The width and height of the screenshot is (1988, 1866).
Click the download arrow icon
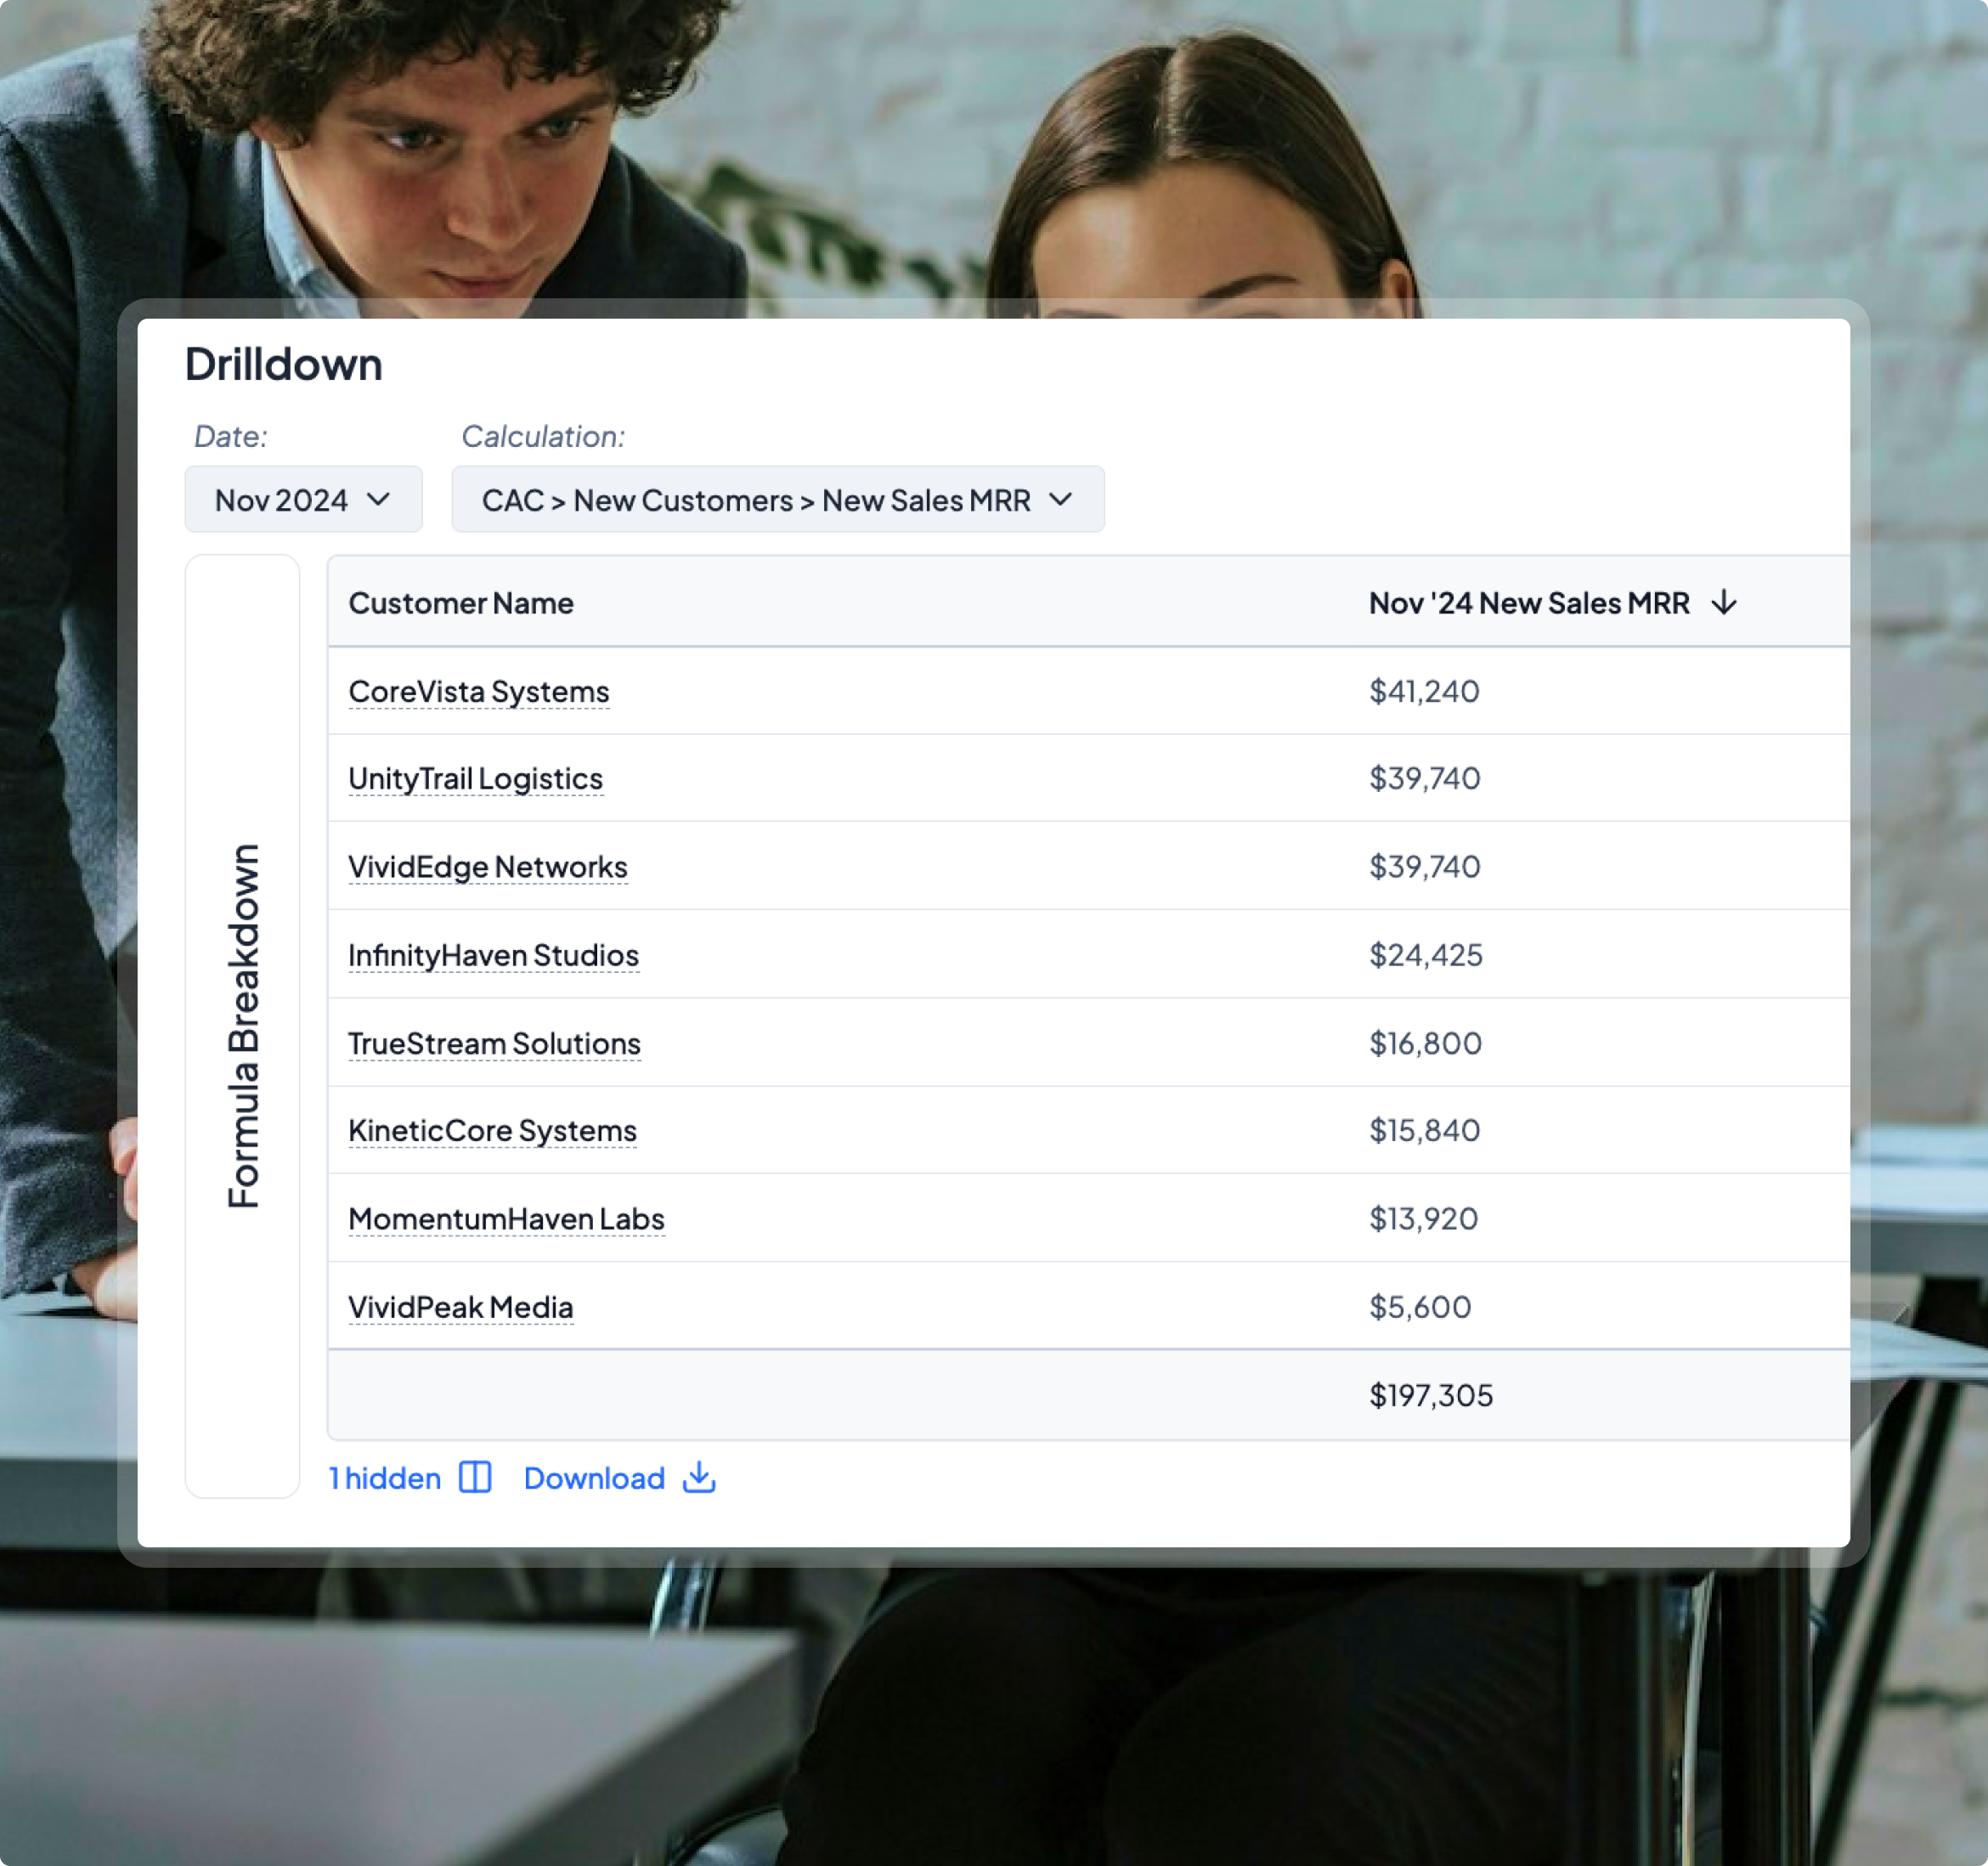(699, 1477)
